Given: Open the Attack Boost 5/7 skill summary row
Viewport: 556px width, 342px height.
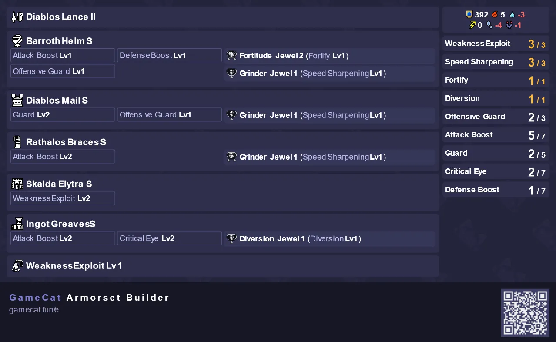Looking at the screenshot, I should coord(496,135).
